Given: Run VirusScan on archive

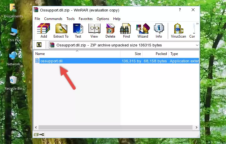Looking at the screenshot, I should [x=178, y=31].
